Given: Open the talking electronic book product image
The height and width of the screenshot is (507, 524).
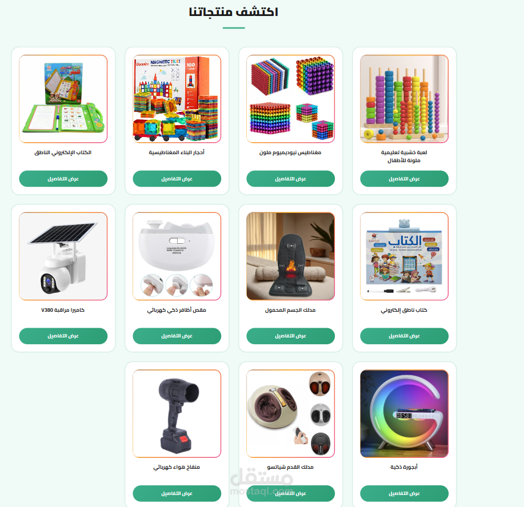Looking at the screenshot, I should (63, 99).
